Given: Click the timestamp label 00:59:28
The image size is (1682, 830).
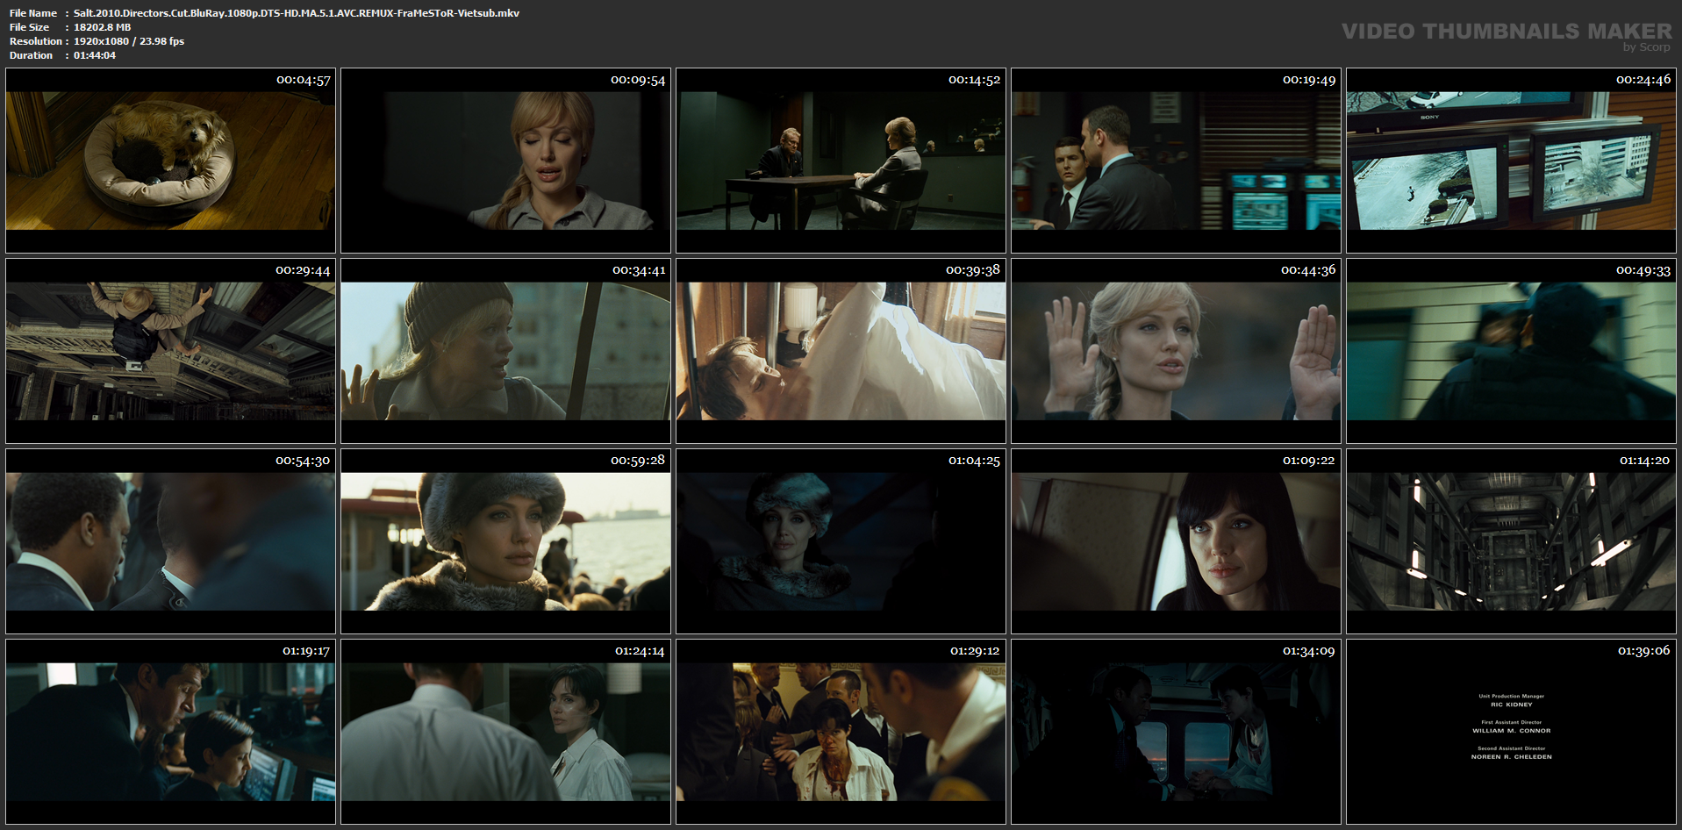Looking at the screenshot, I should [x=638, y=461].
